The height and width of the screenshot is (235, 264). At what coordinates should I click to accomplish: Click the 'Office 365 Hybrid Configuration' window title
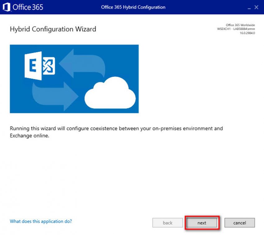pyautogui.click(x=133, y=7)
